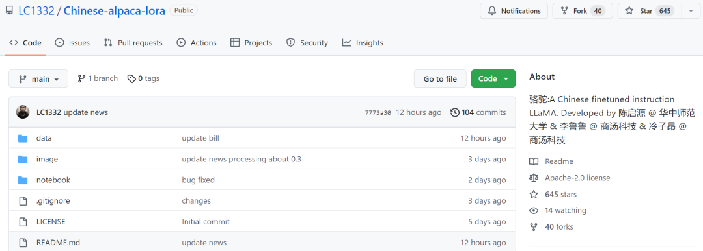Click the Go to file button
This screenshot has height=251, width=703.
tap(440, 78)
